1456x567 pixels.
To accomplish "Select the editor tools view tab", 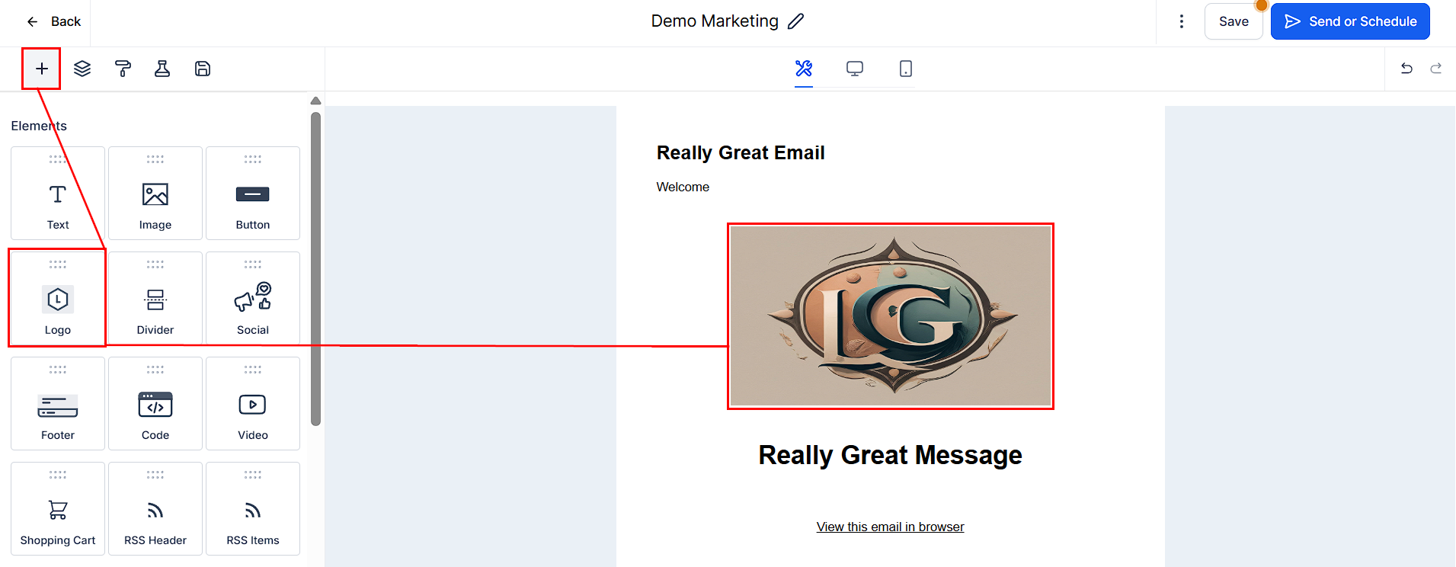I will click(x=804, y=69).
